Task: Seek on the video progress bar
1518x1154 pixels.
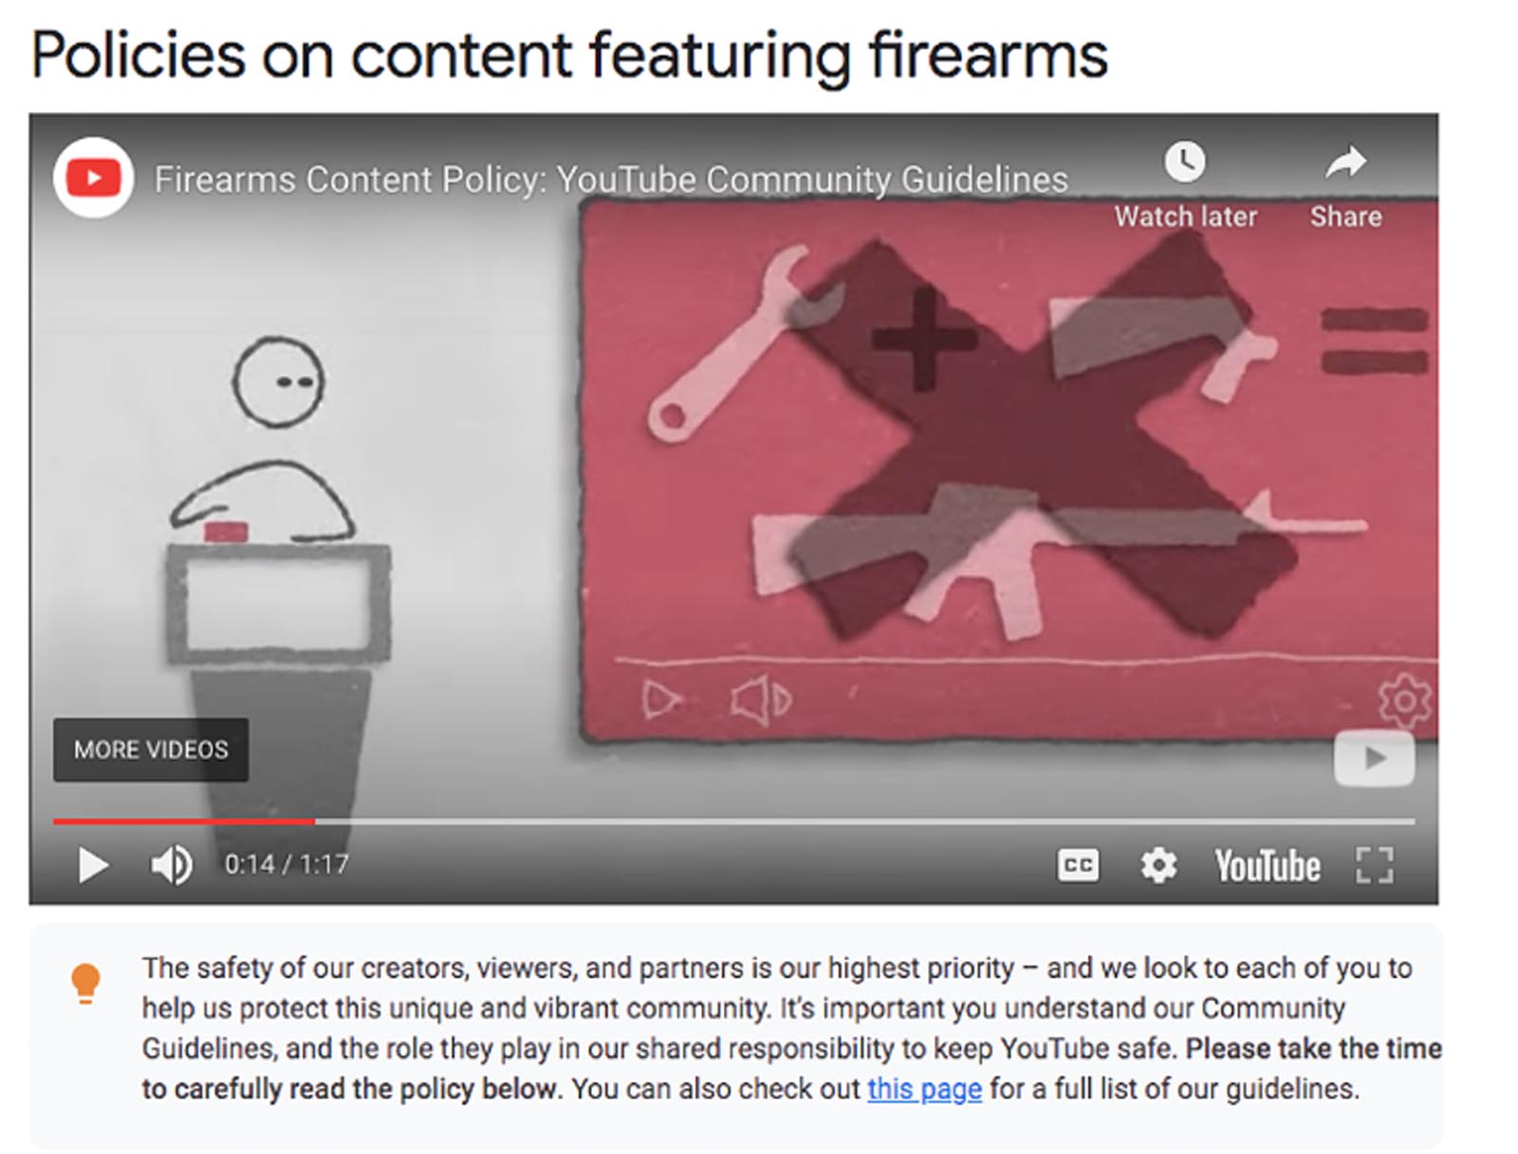Action: (733, 821)
